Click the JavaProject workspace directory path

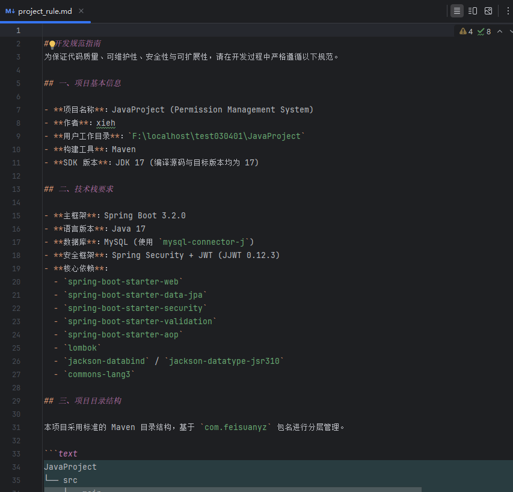[217, 136]
